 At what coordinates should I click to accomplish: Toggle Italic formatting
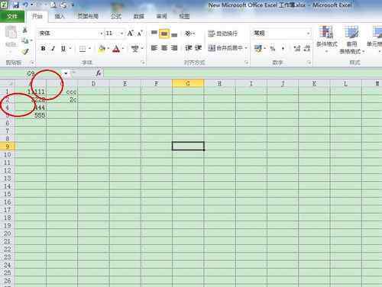[x=53, y=48]
